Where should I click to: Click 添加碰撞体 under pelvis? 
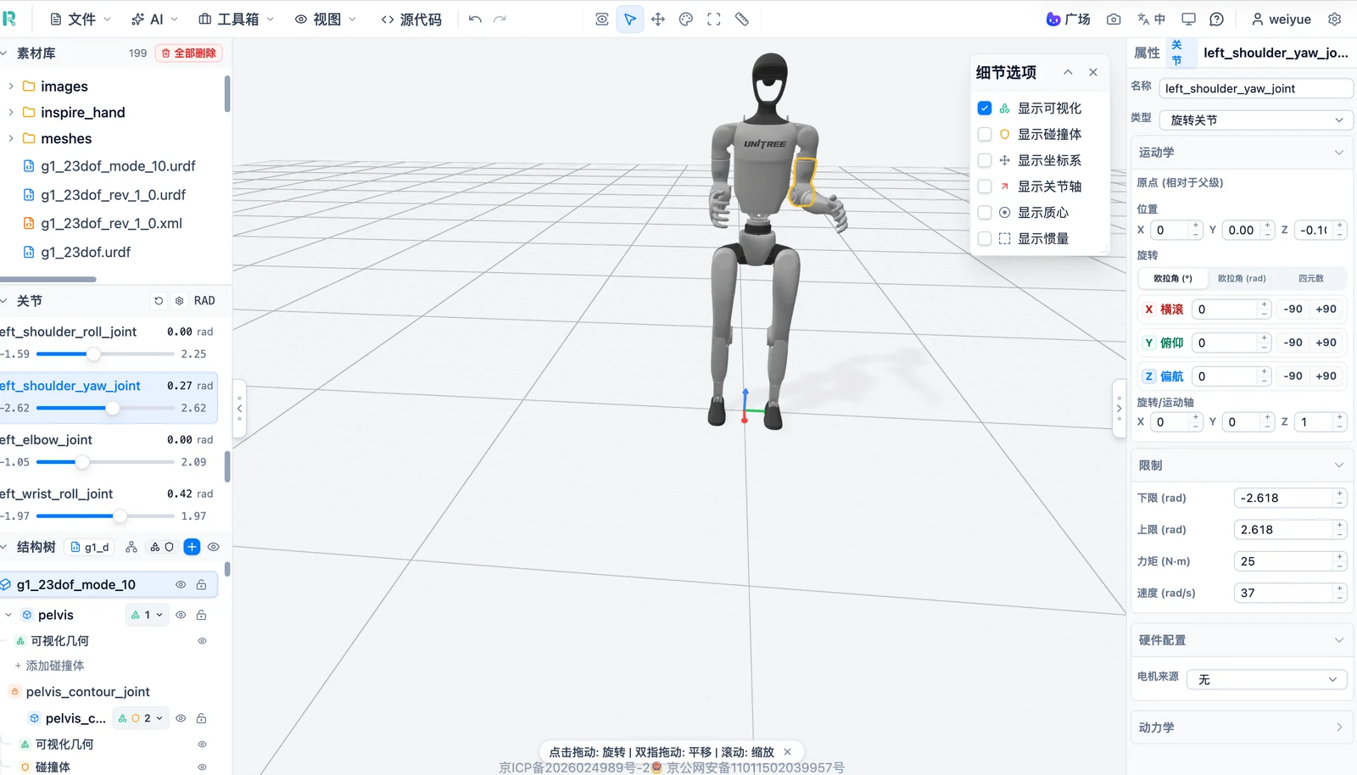(49, 666)
